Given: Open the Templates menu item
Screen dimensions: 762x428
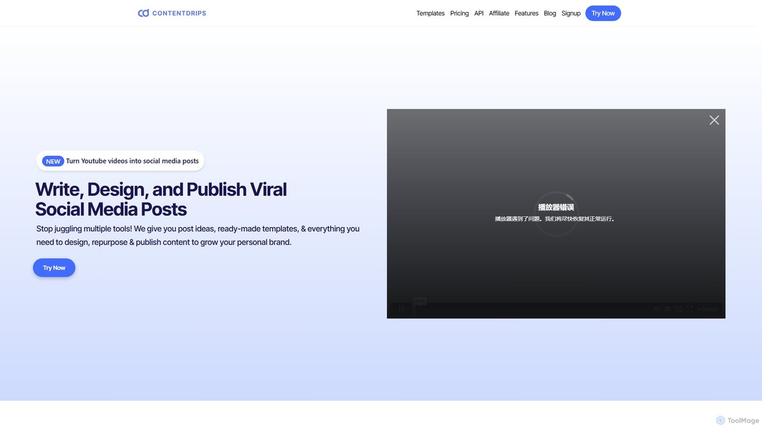Looking at the screenshot, I should [x=430, y=13].
